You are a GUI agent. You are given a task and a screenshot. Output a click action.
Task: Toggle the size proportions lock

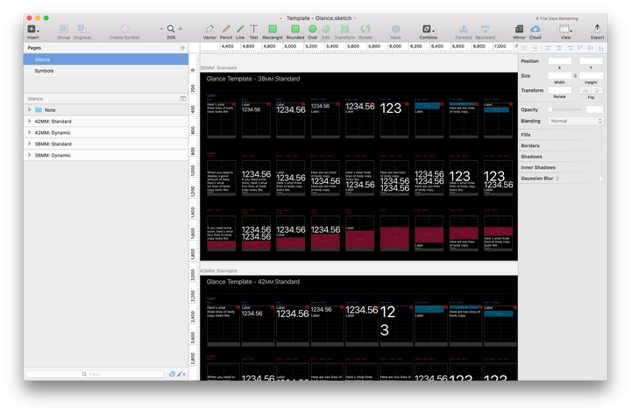[575, 75]
